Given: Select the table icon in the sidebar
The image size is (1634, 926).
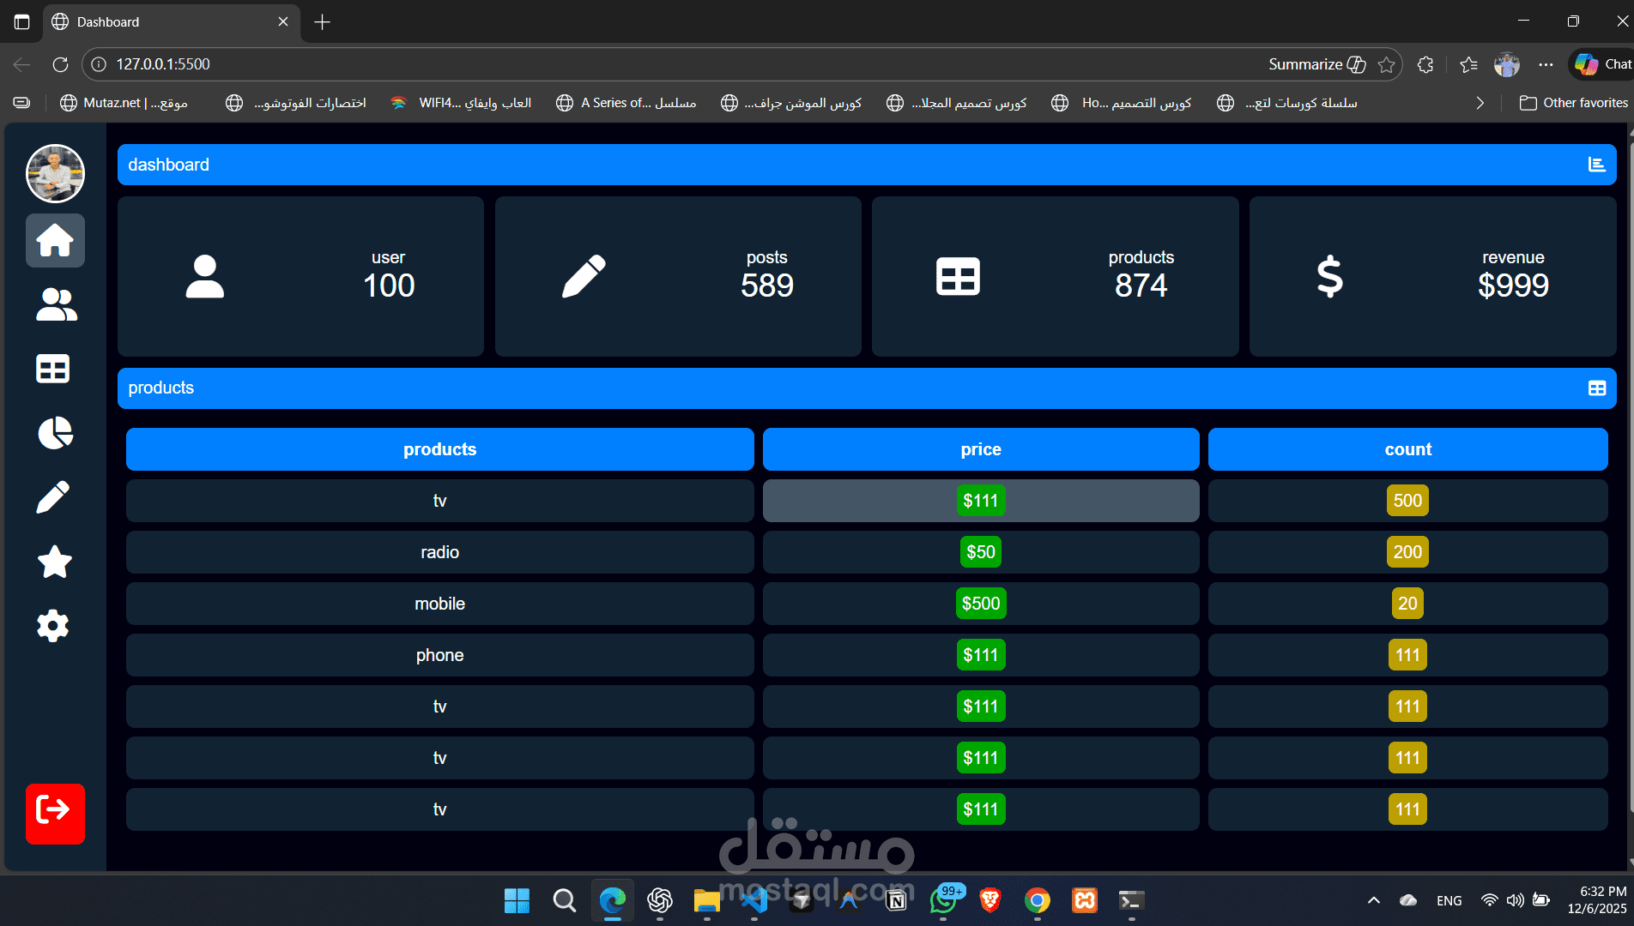Looking at the screenshot, I should pos(53,369).
